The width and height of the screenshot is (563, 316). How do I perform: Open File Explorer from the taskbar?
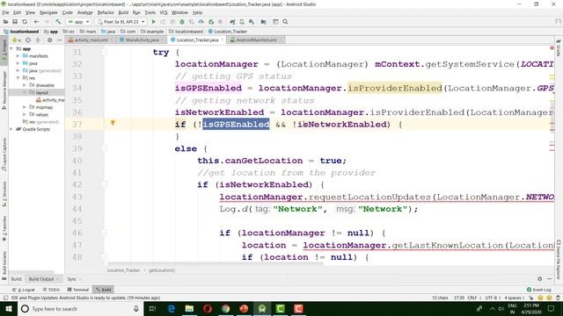(189, 308)
